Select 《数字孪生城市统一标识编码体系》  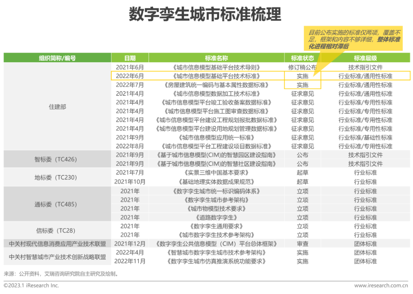(216, 191)
